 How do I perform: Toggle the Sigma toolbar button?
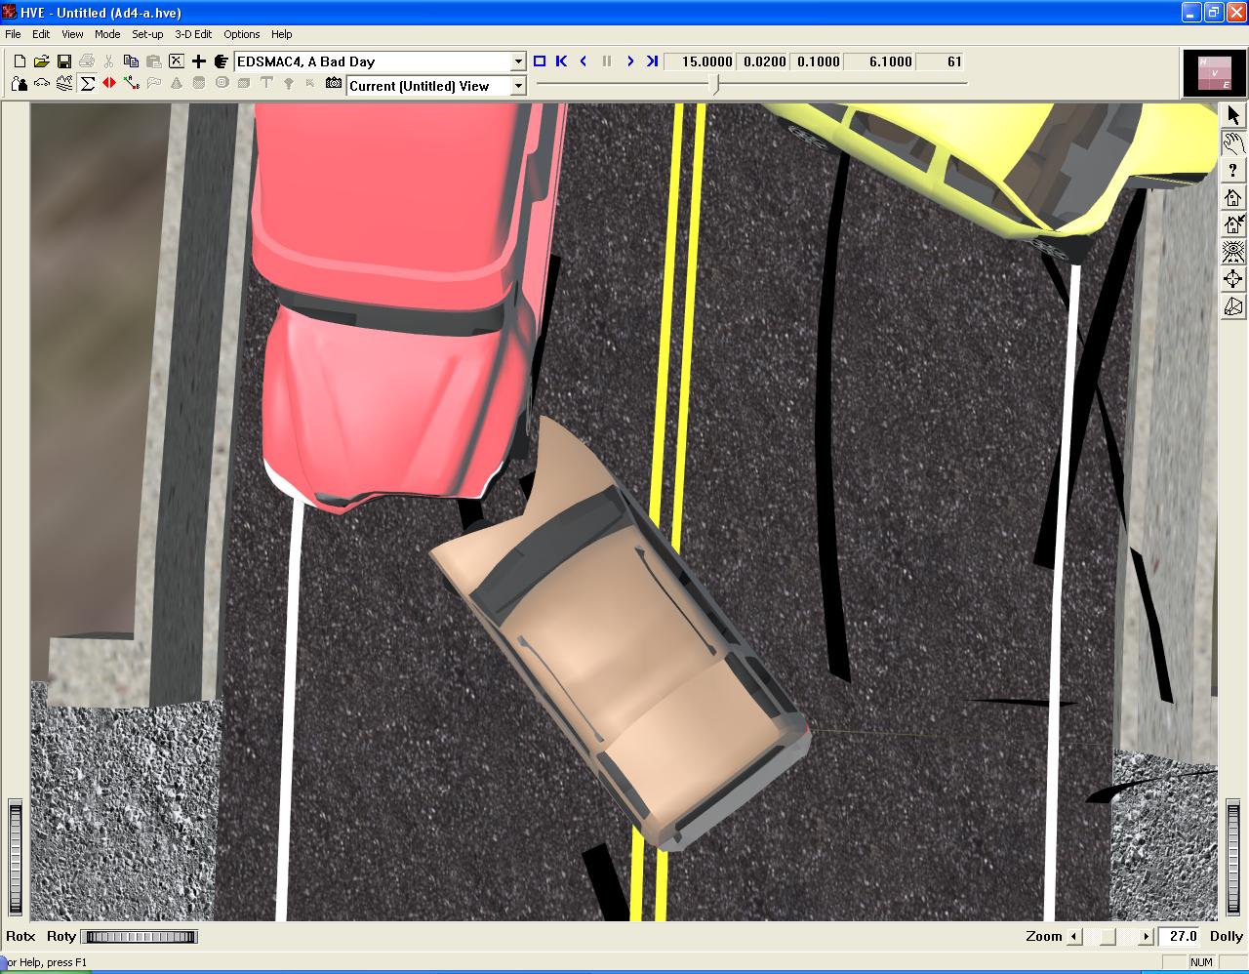[x=87, y=84]
